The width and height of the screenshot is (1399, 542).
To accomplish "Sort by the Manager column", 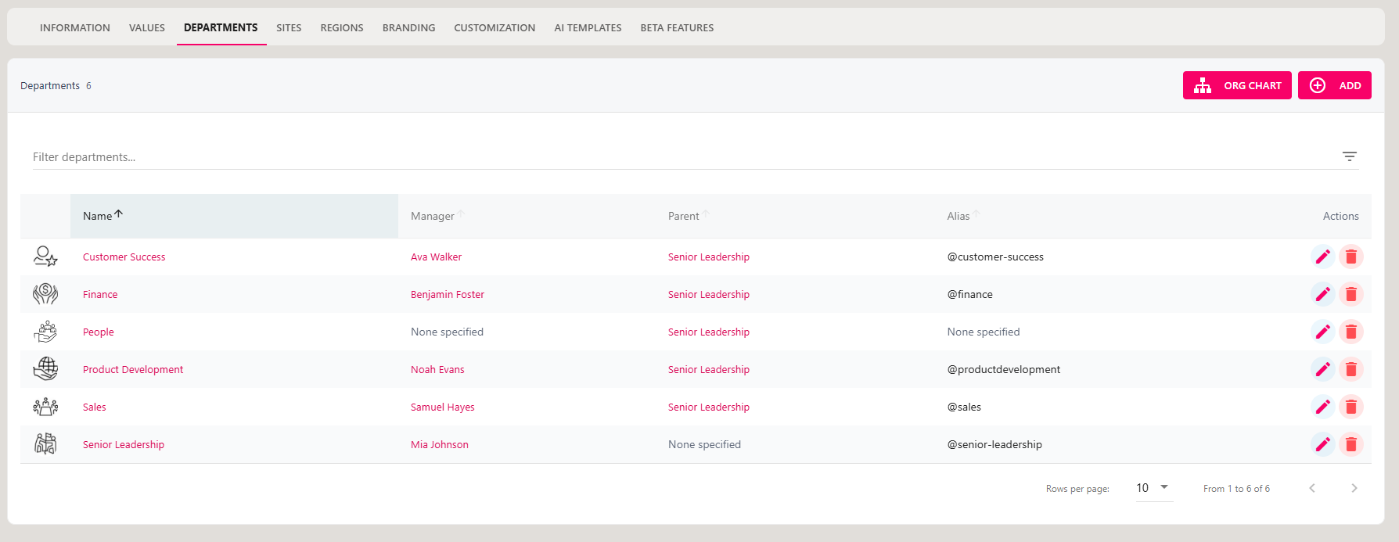I will [437, 216].
